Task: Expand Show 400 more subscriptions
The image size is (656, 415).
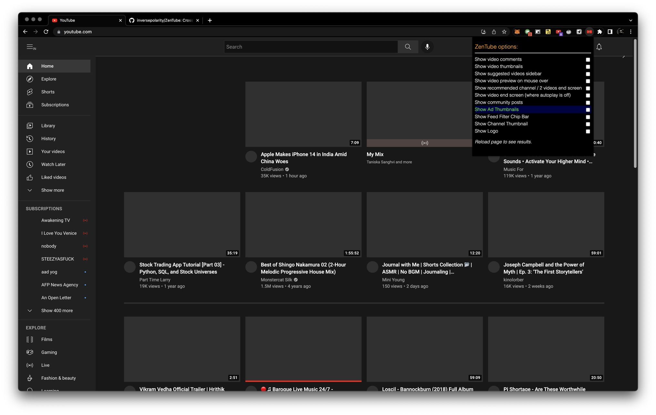Action: 57,311
